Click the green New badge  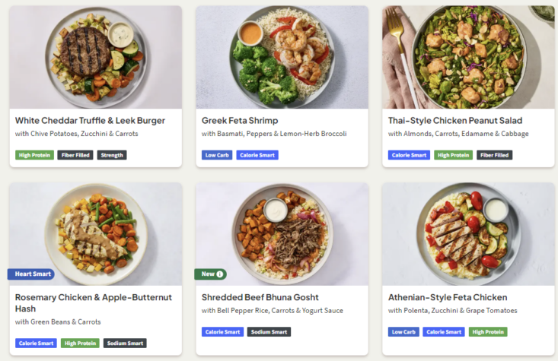coord(211,274)
